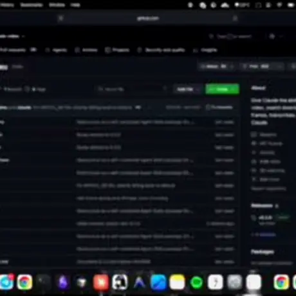Open the Security and quality tab
This screenshot has width=296, height=296.
pyautogui.click(x=162, y=50)
